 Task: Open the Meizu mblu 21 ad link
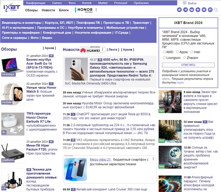(x=100, y=160)
